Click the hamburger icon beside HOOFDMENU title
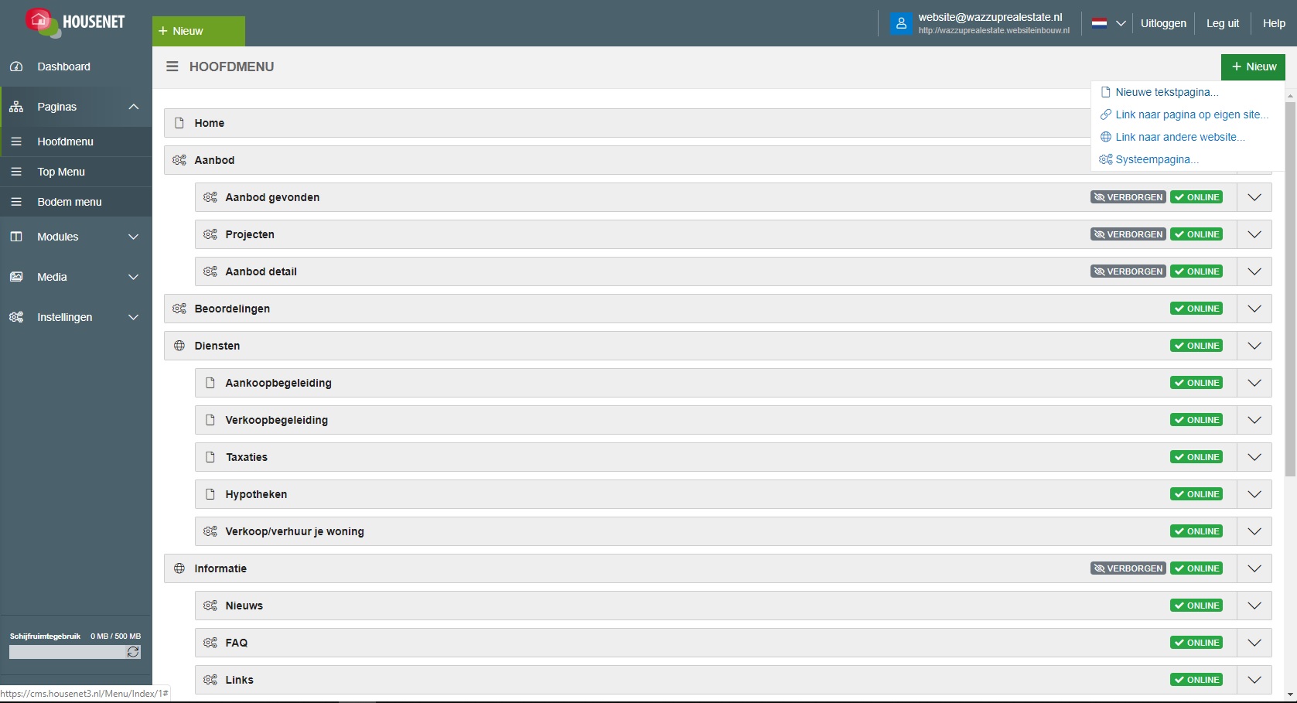The image size is (1297, 703). coord(172,67)
